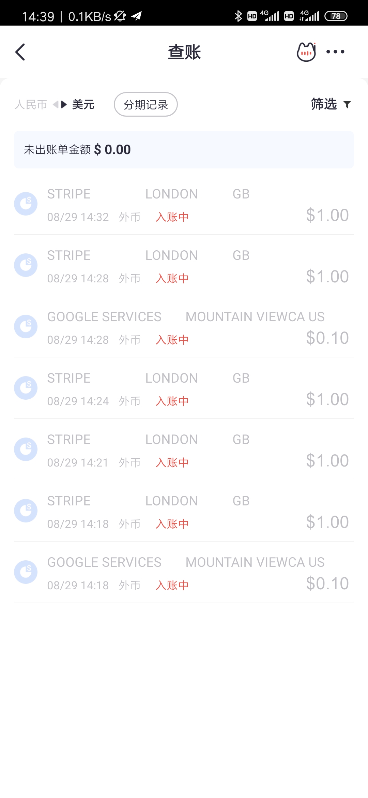Open the 分期记录 installment records

[145, 105]
